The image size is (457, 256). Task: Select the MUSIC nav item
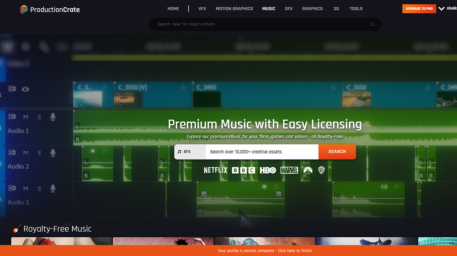(x=268, y=9)
